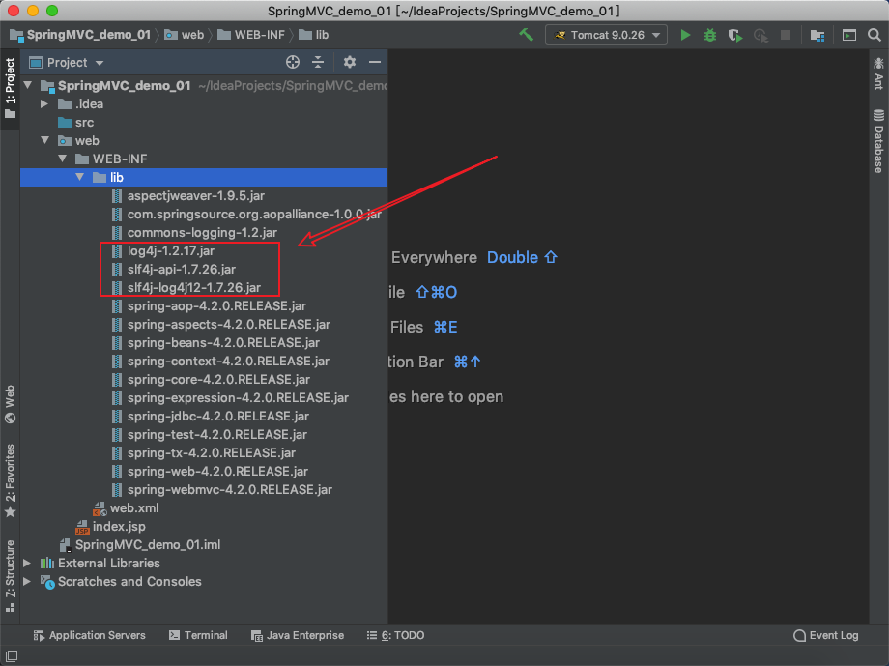Click the Build Project hammer icon
The image size is (889, 666).
(526, 35)
